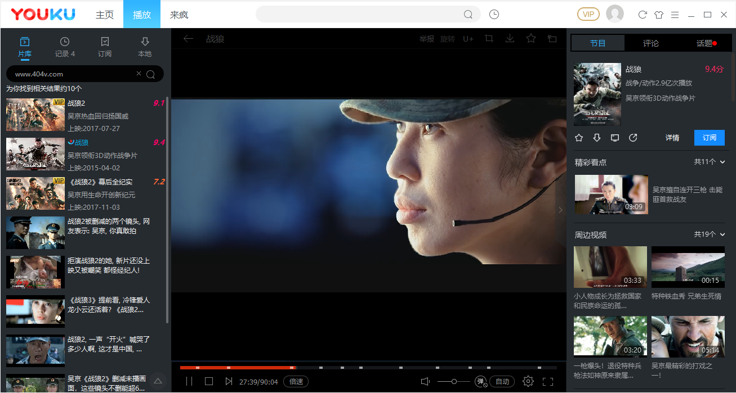Expand the 周边视频 共19个 list
This screenshot has width=736, height=393.
710,234
